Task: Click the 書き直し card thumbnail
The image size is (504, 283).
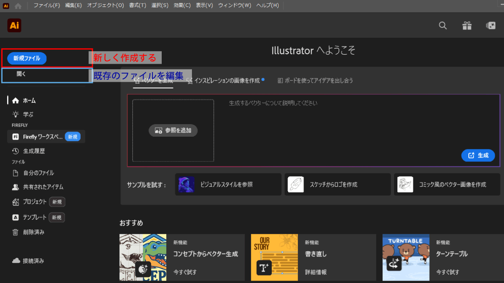Action: (x=274, y=257)
